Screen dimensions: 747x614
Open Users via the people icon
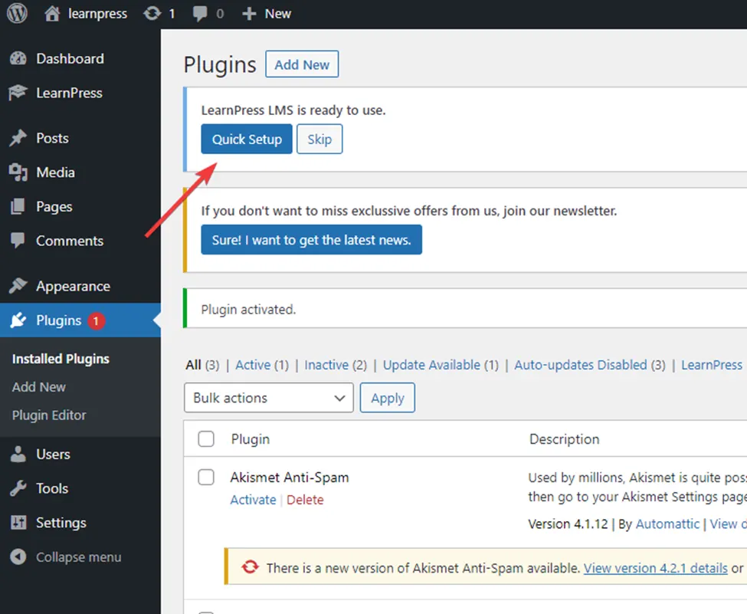tap(18, 454)
